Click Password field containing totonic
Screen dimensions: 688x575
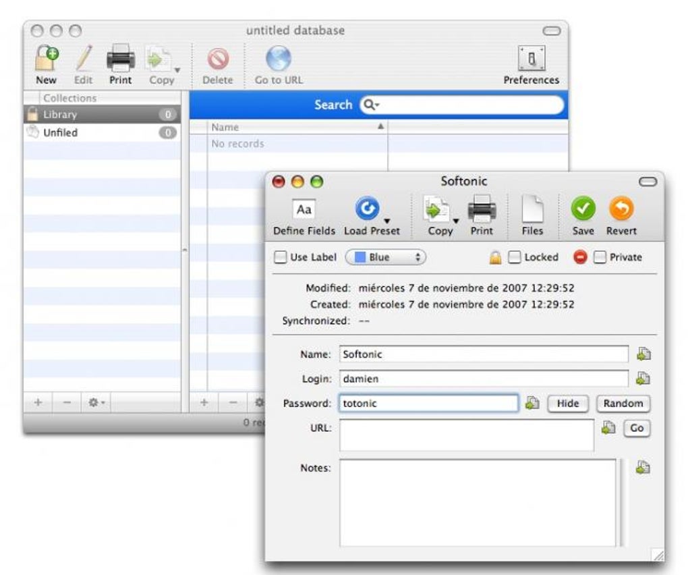tap(428, 404)
